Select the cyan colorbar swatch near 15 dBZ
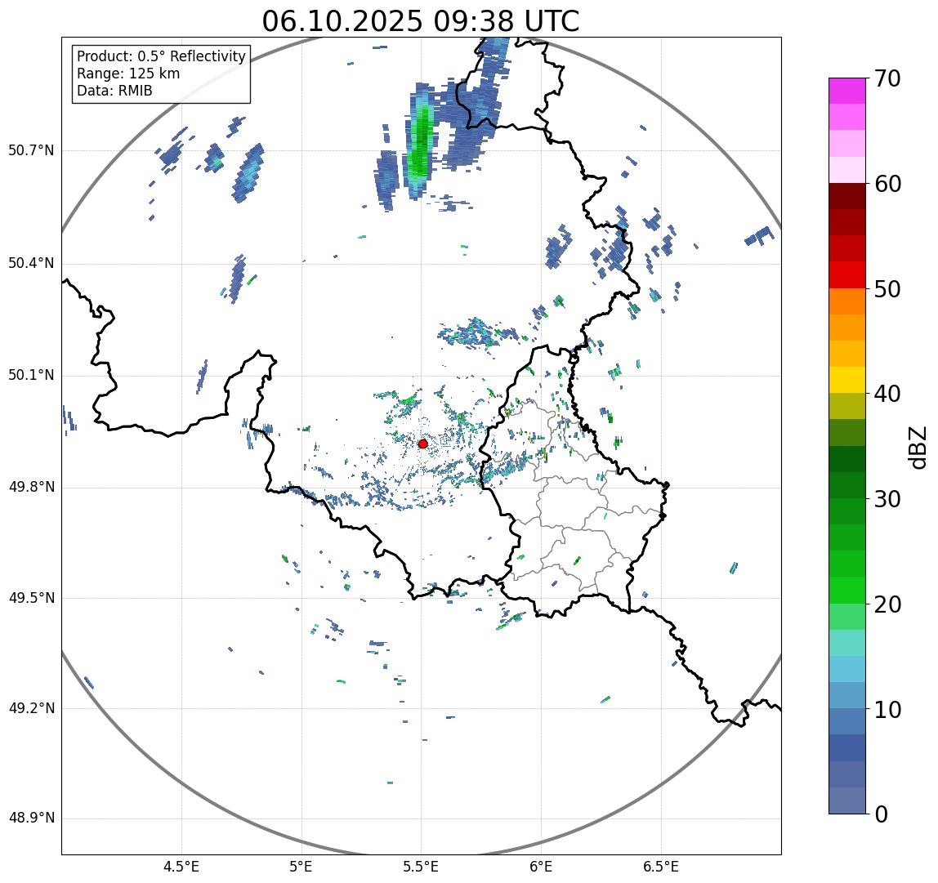The image size is (938, 883). (847, 669)
